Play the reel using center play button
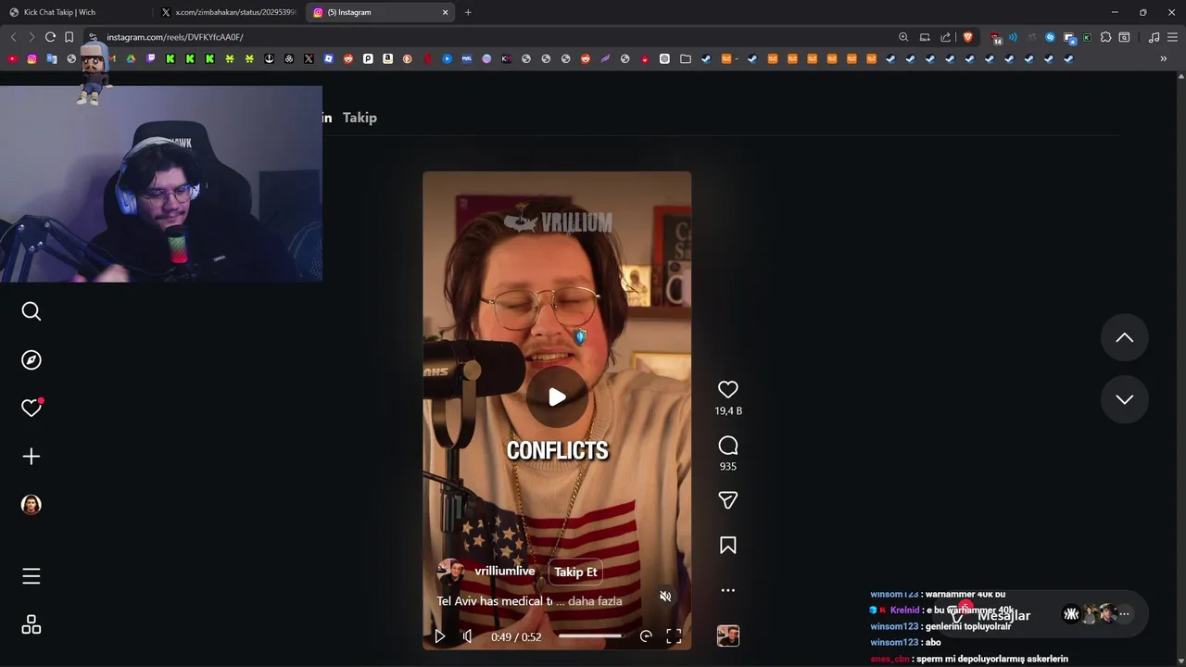This screenshot has width=1186, height=667. 557,396
